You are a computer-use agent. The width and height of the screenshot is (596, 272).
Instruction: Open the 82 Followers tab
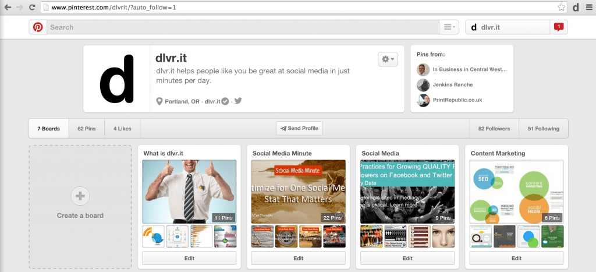tap(494, 129)
